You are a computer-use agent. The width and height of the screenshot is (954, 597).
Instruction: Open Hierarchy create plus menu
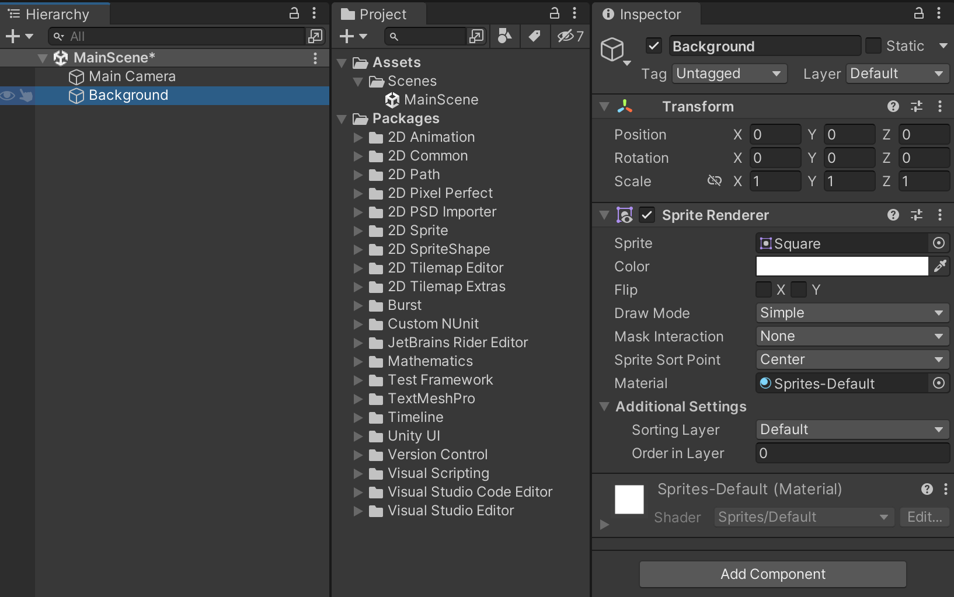(19, 36)
